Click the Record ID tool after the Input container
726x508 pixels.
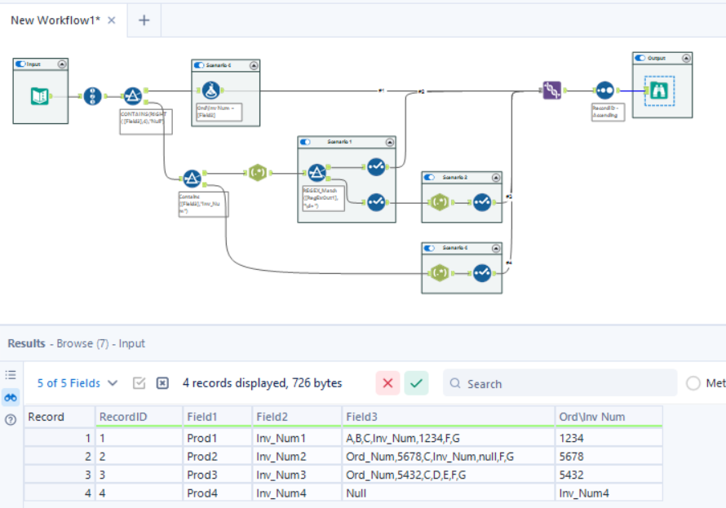[92, 96]
